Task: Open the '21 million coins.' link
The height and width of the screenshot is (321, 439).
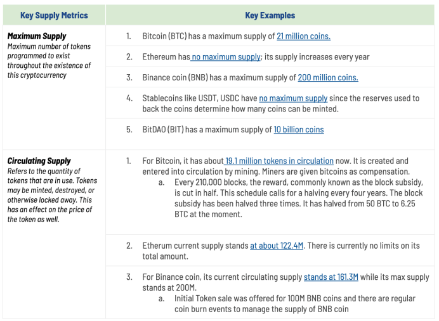Action: pos(303,36)
